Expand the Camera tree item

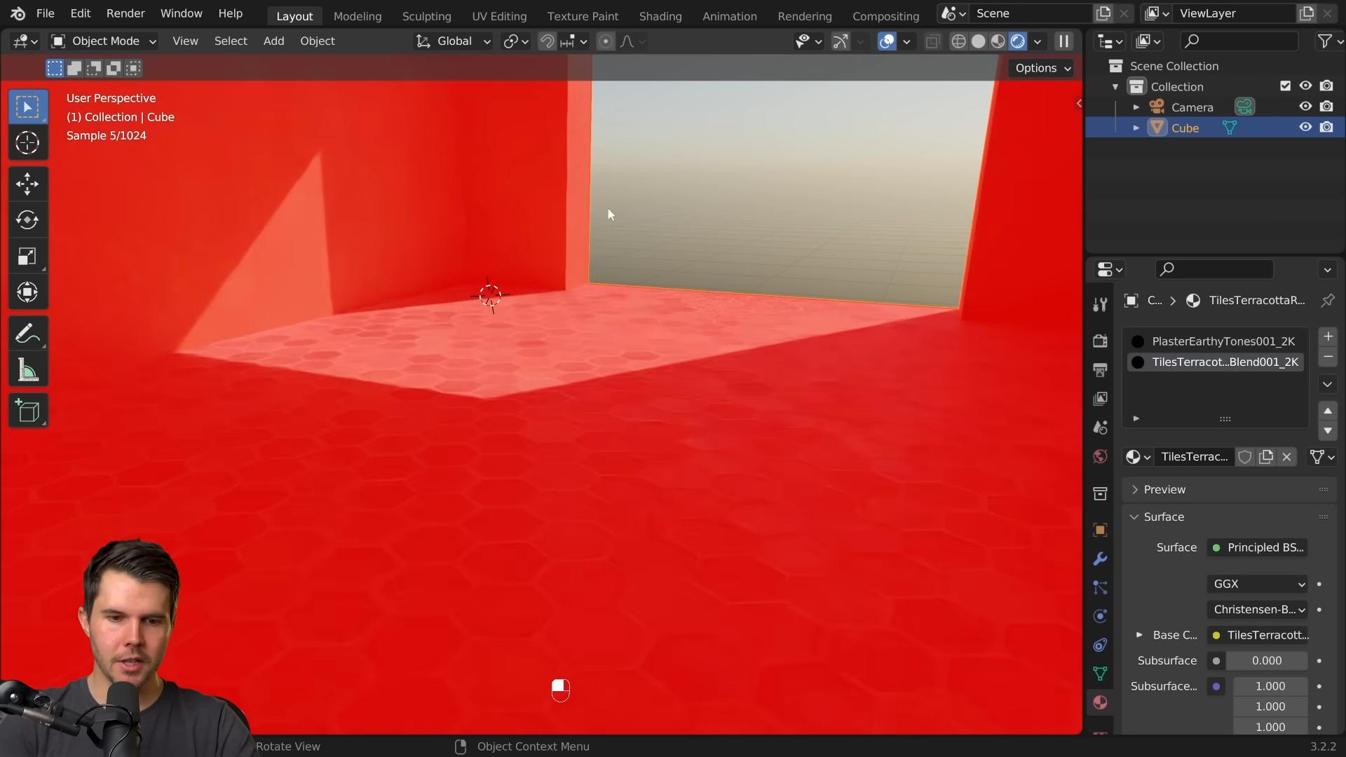1136,107
